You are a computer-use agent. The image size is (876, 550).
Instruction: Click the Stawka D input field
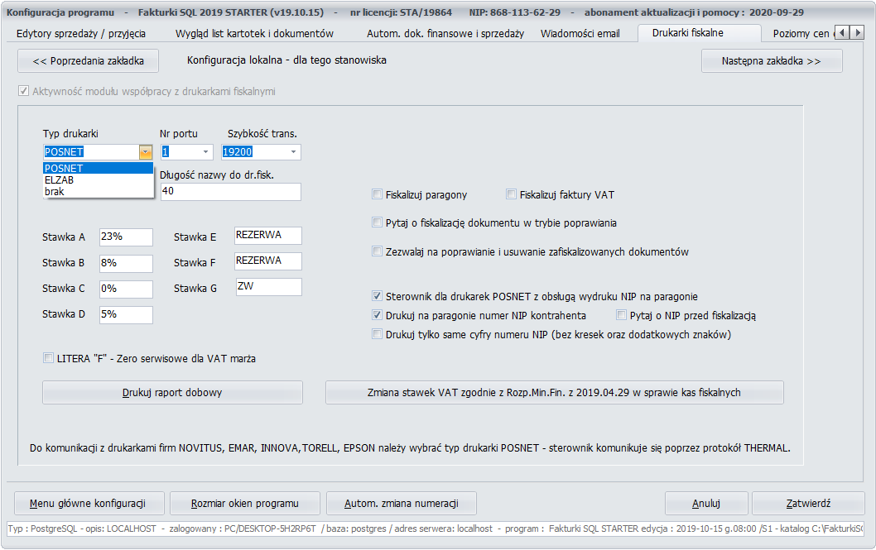pos(126,314)
